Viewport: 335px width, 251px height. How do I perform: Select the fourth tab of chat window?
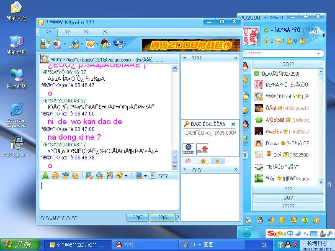click(x=105, y=33)
